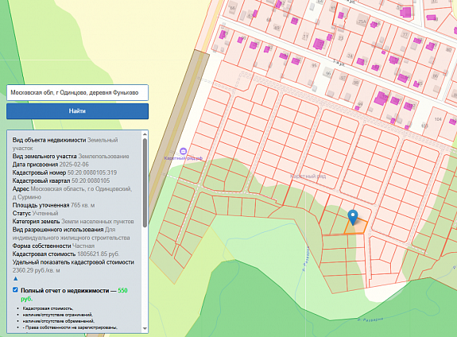The height and width of the screenshot is (337, 457).
Task: Focus the address search input field
Action: (x=78, y=93)
